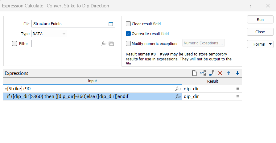Click the insert row above icon
The height and width of the screenshot is (143, 276).
pyautogui.click(x=203, y=73)
